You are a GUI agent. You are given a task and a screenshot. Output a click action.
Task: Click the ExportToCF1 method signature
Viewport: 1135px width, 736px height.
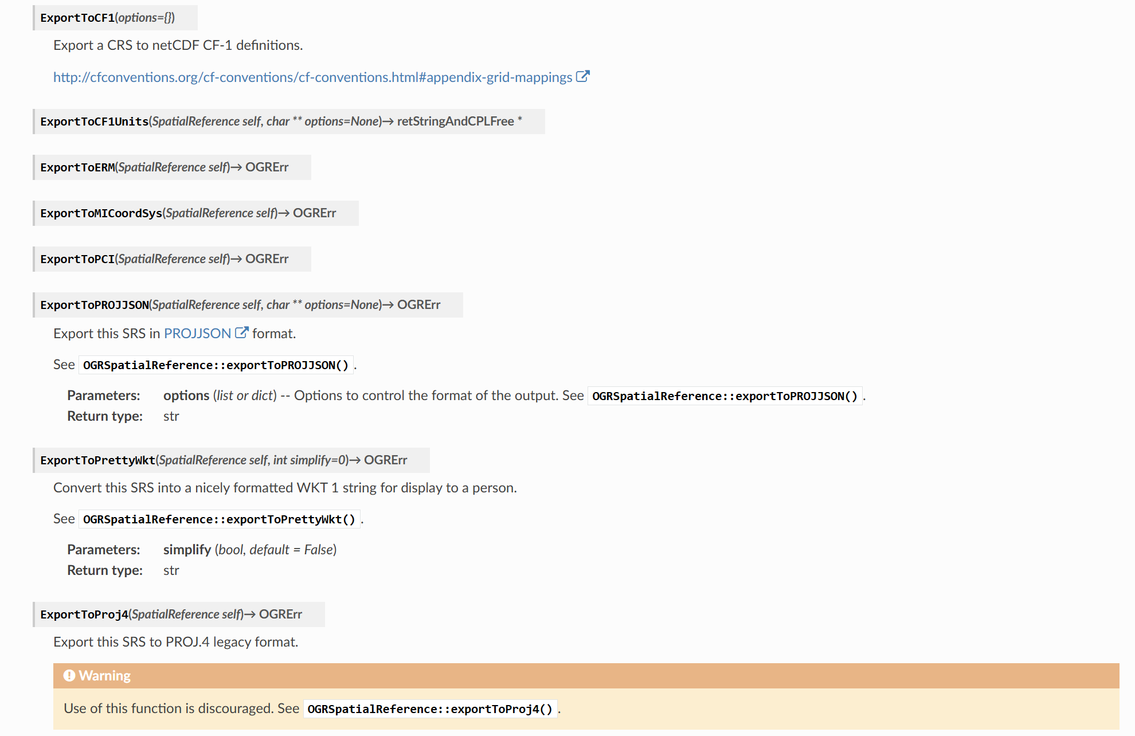(x=115, y=18)
